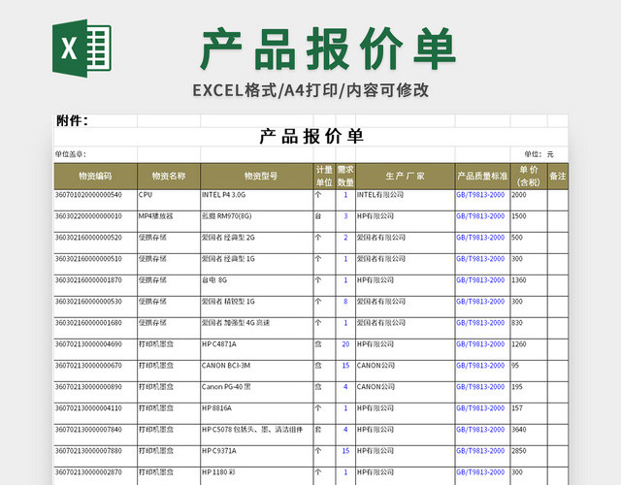621x485 pixels.
Task: Select code cell 36030216000000510
Action: pos(95,264)
